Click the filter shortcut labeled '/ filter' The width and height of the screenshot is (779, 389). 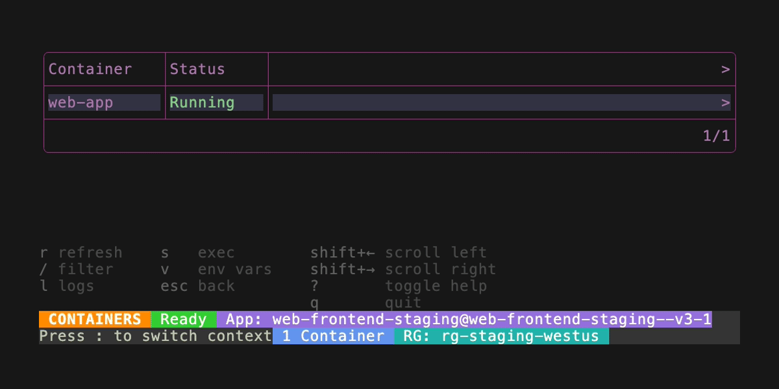point(75,269)
